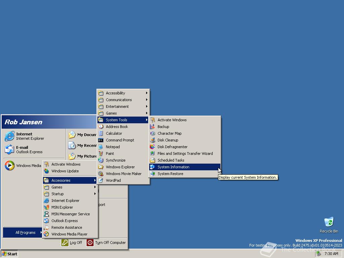Viewport: 344px width, 258px height.
Task: Click the Turn Off Computer button
Action: 106,243
